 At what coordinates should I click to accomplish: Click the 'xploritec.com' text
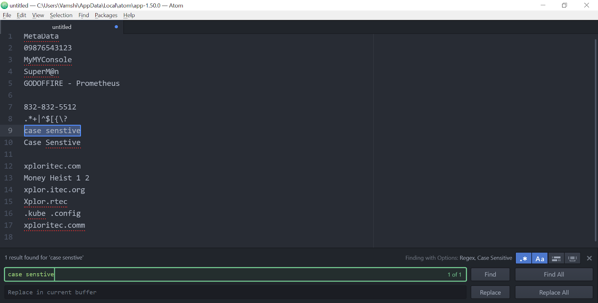52,166
